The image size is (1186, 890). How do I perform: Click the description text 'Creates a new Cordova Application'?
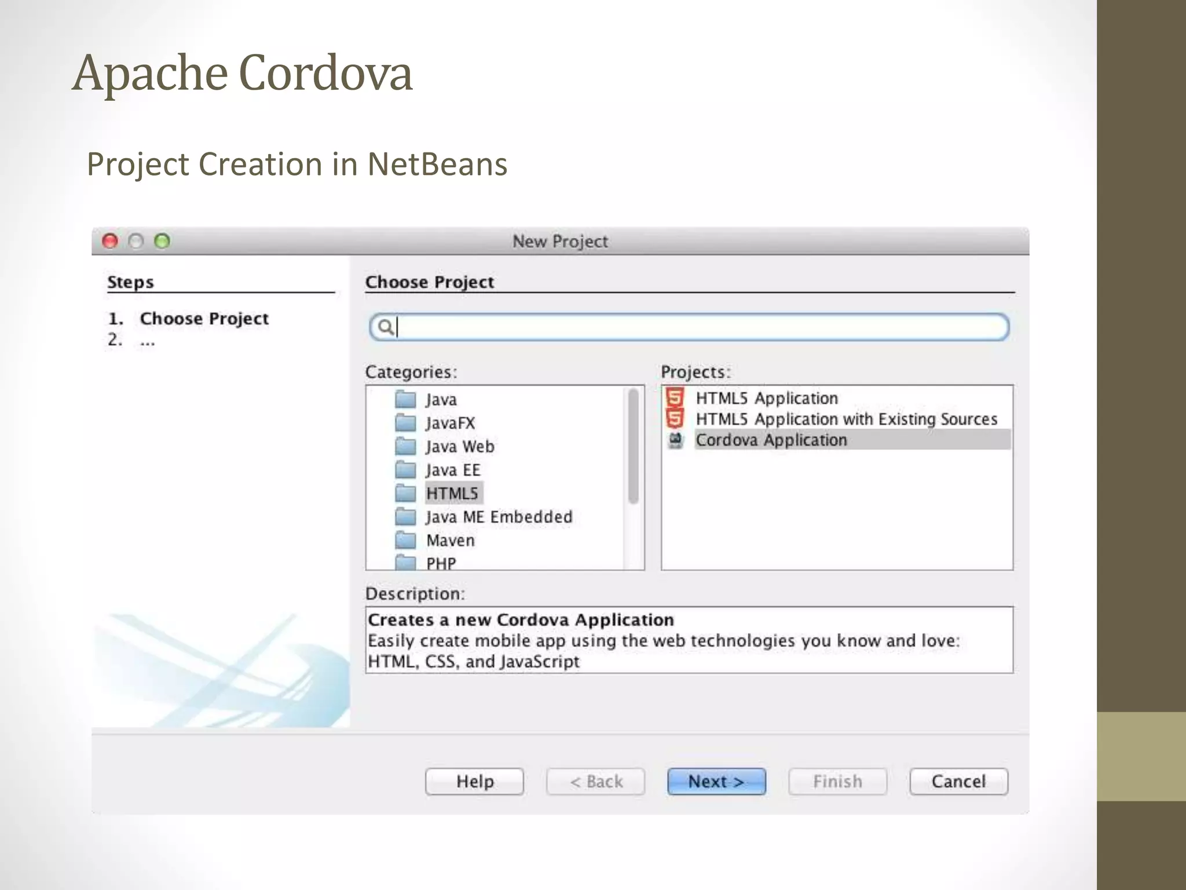click(x=521, y=620)
